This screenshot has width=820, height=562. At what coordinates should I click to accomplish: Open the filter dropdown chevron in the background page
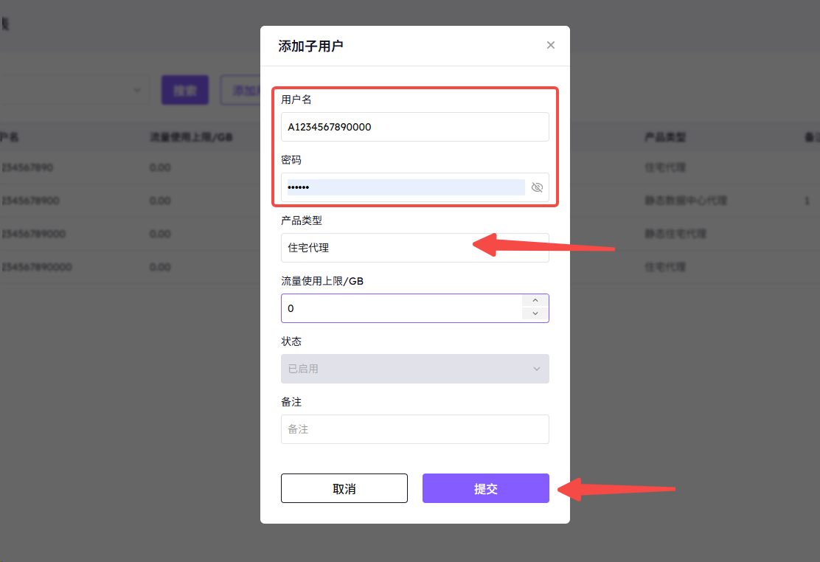(x=137, y=90)
